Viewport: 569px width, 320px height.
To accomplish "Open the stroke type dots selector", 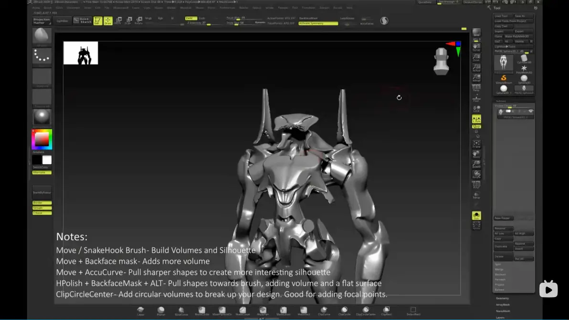I will coord(42,56).
